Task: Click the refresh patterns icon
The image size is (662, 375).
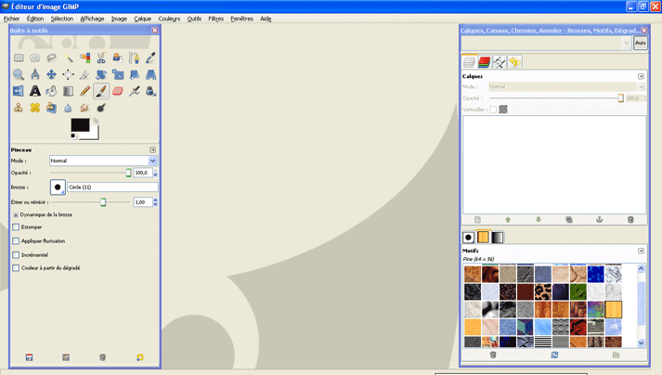Action: tap(554, 355)
